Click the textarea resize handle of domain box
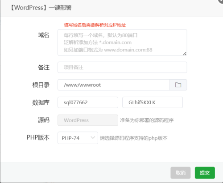This screenshot has height=183, width=223. (x=185, y=54)
